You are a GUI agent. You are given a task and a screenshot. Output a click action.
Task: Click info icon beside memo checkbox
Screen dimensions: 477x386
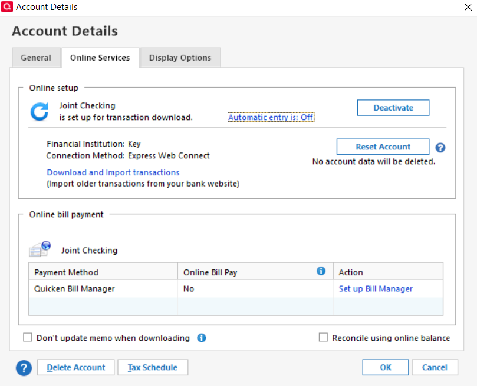(x=202, y=338)
